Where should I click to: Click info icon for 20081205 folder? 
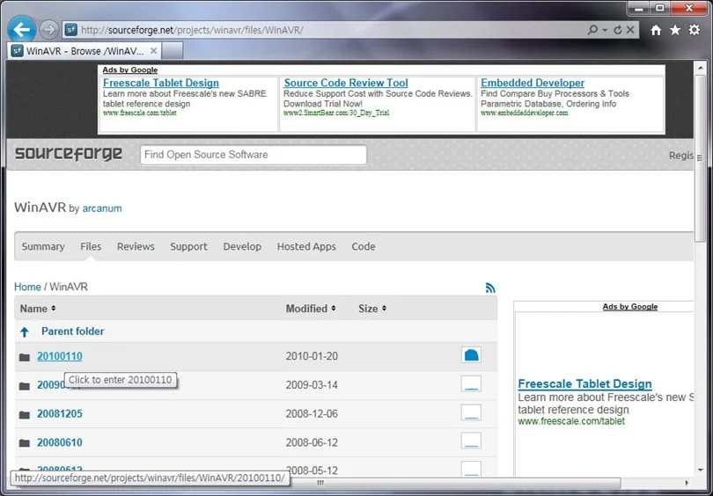click(x=471, y=412)
